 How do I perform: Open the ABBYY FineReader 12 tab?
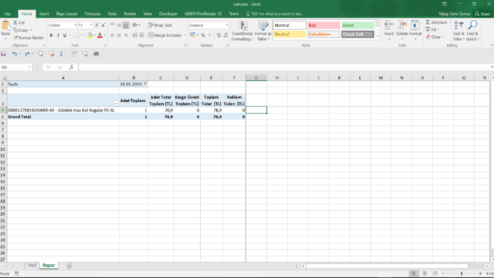pos(203,14)
